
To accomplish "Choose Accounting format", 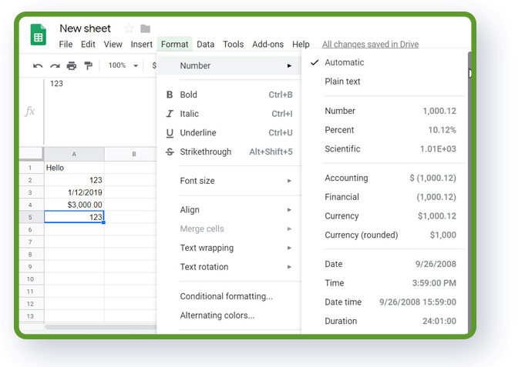I will pyautogui.click(x=385, y=178).
